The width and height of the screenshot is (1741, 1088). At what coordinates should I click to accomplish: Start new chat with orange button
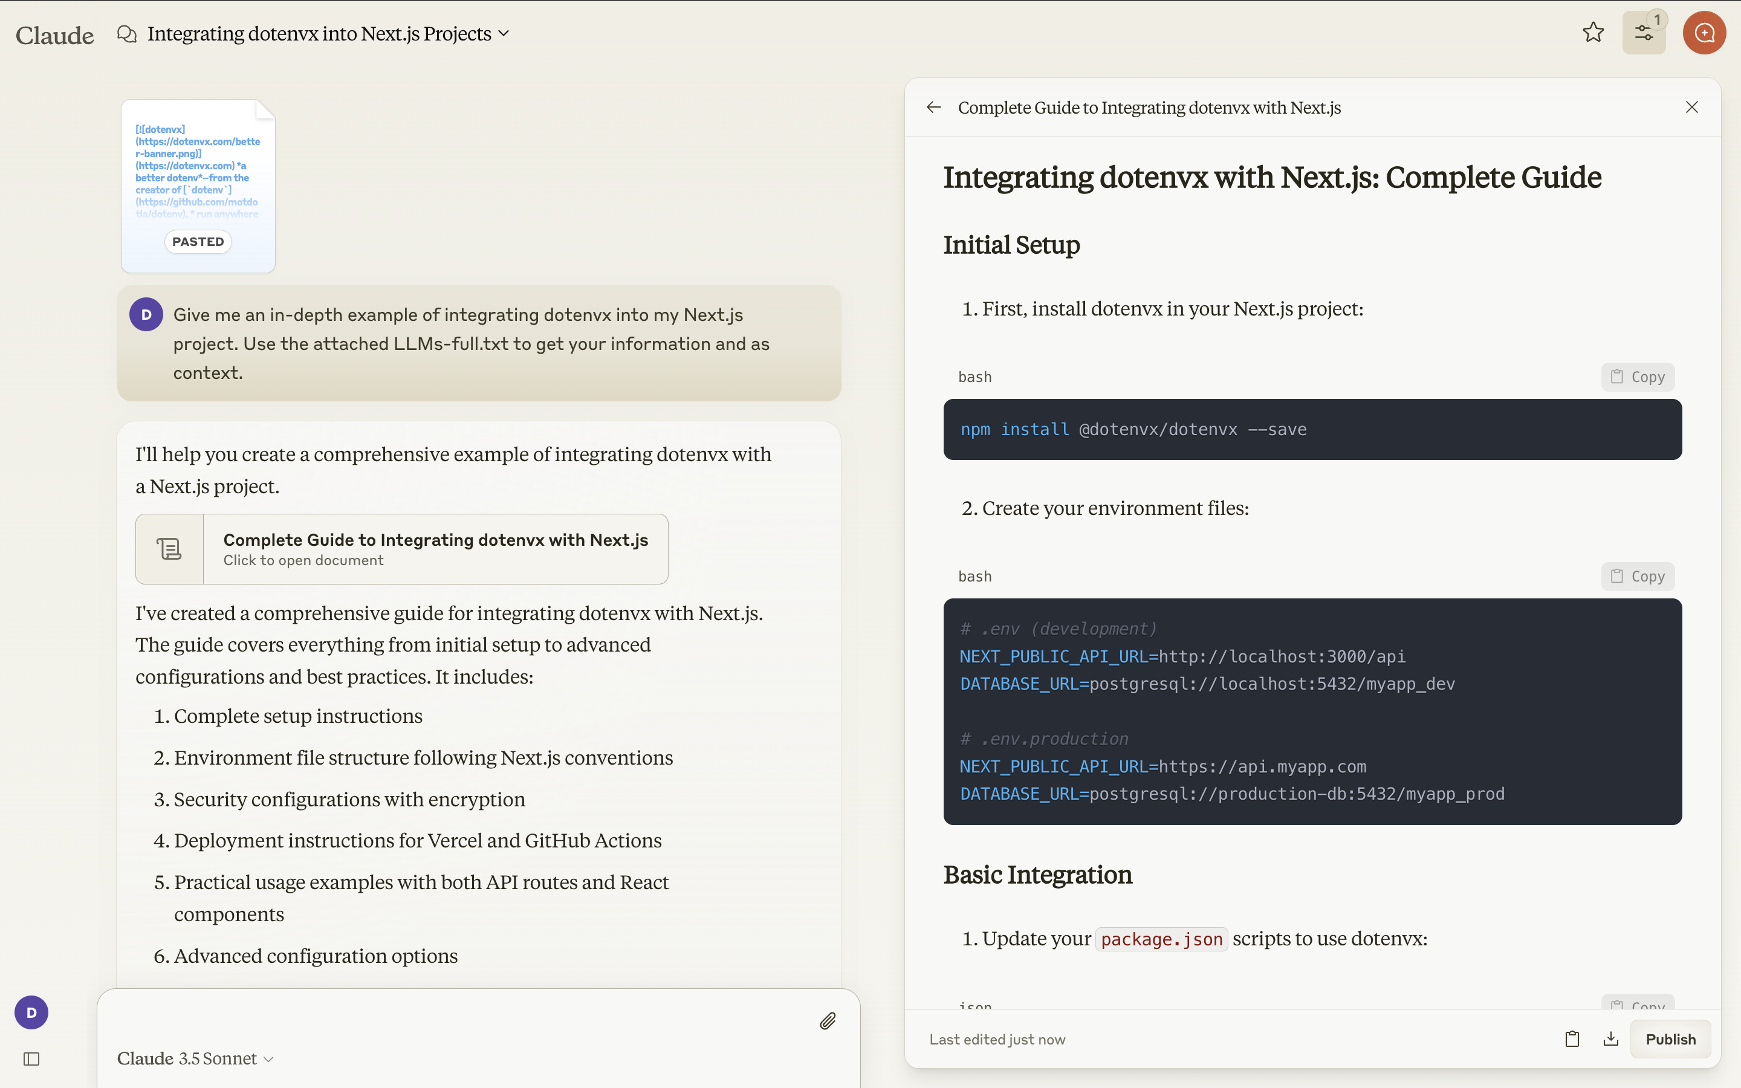click(1704, 33)
